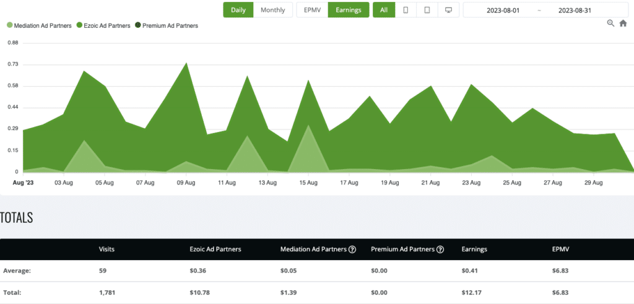This screenshot has width=634, height=304.
Task: Click the 05 Aug x-axis label
Action: click(x=104, y=183)
